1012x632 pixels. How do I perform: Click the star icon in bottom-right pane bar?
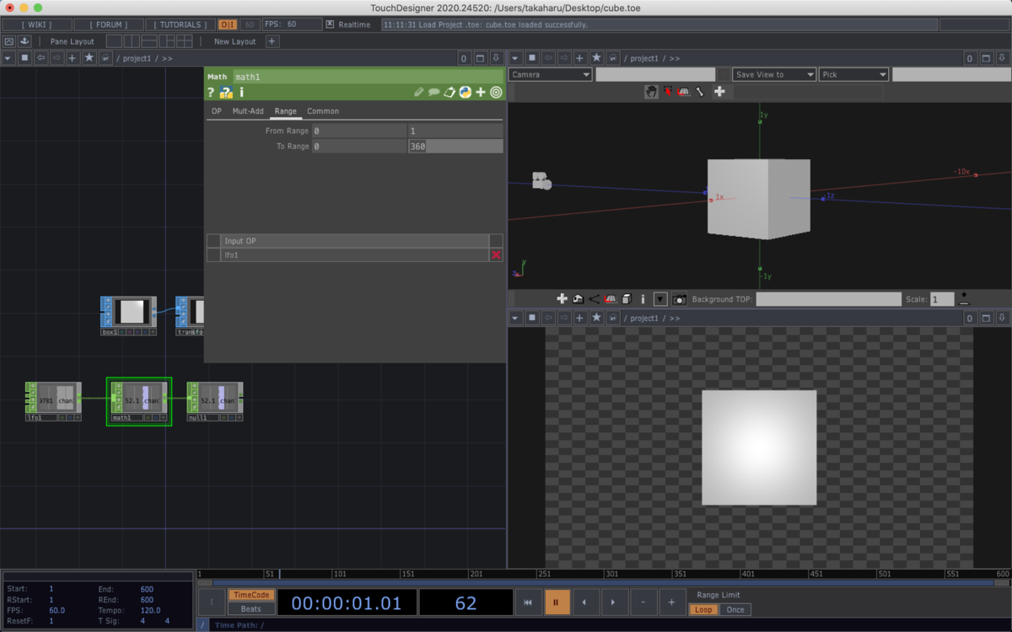click(596, 318)
